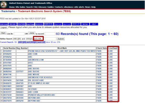Screen dimensions: 145x103
Task: Check TSDR status for ABC CORK
Action: pos(99,92)
